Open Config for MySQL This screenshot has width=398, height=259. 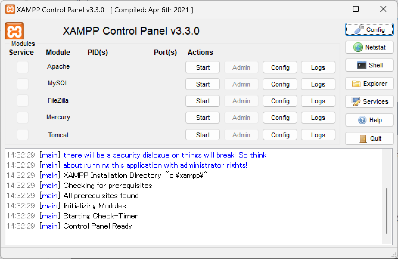(x=279, y=84)
